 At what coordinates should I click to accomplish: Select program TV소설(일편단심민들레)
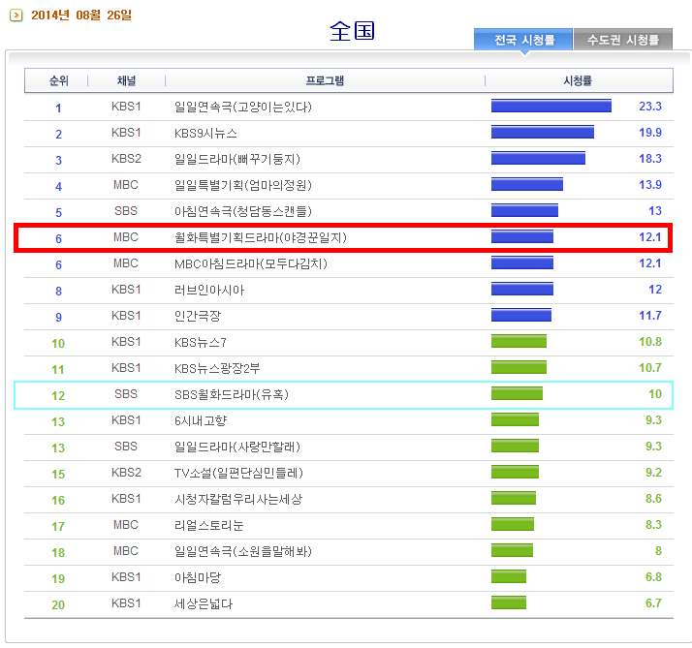tap(238, 473)
